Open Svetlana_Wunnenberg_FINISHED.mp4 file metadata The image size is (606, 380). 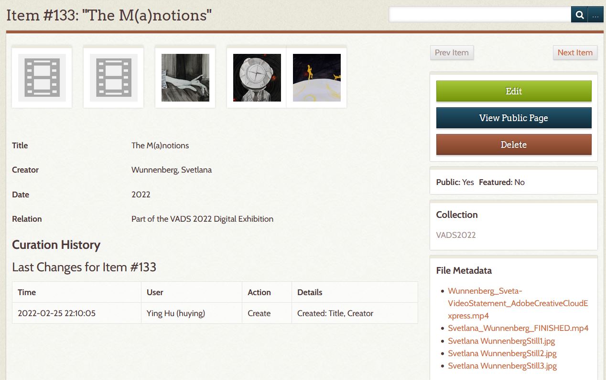[x=518, y=328]
